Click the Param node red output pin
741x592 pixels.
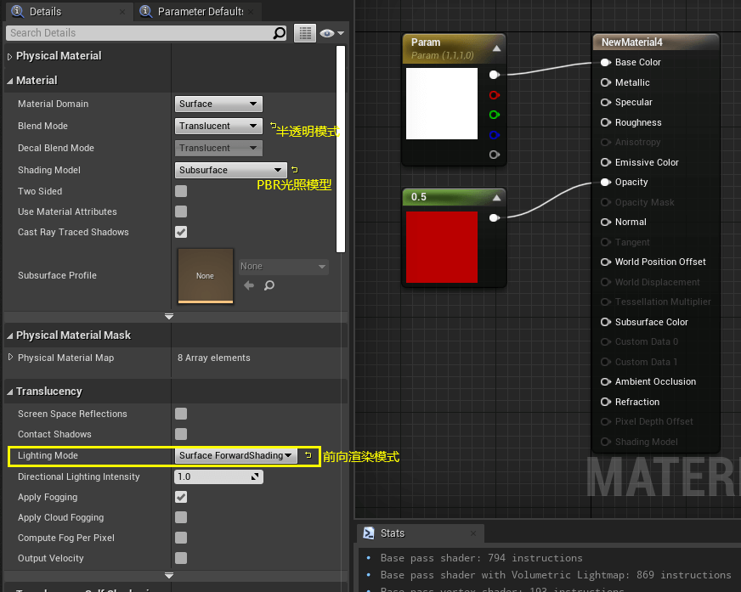point(495,95)
